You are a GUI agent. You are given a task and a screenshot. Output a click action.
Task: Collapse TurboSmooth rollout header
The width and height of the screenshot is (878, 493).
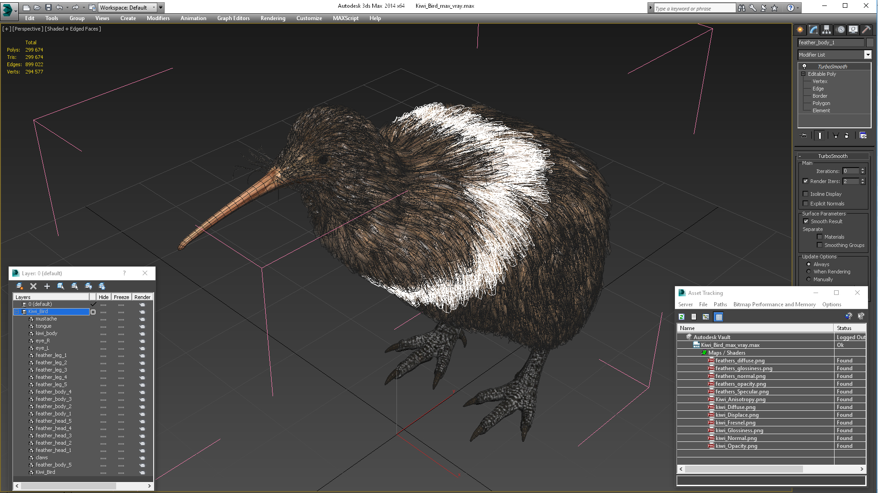click(833, 156)
